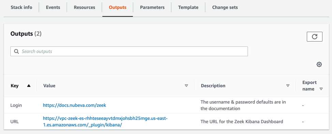Viewport: 332px width, 134px height.
Task: Focus the Search outputs field
Action: tap(129, 51)
